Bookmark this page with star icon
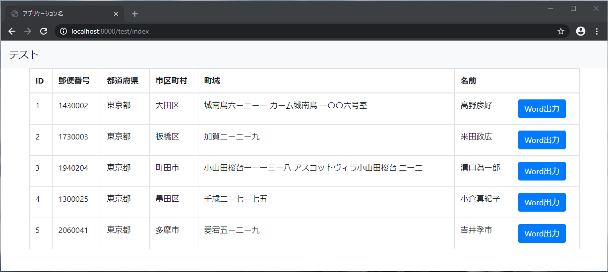This screenshot has height=272, width=608. pyautogui.click(x=561, y=31)
